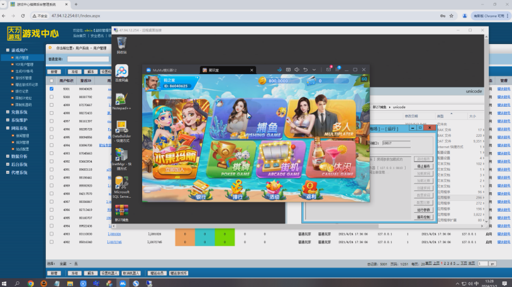Click the player avatar in game lobby
Viewport: 512px width, 287px height.
pos(152,82)
